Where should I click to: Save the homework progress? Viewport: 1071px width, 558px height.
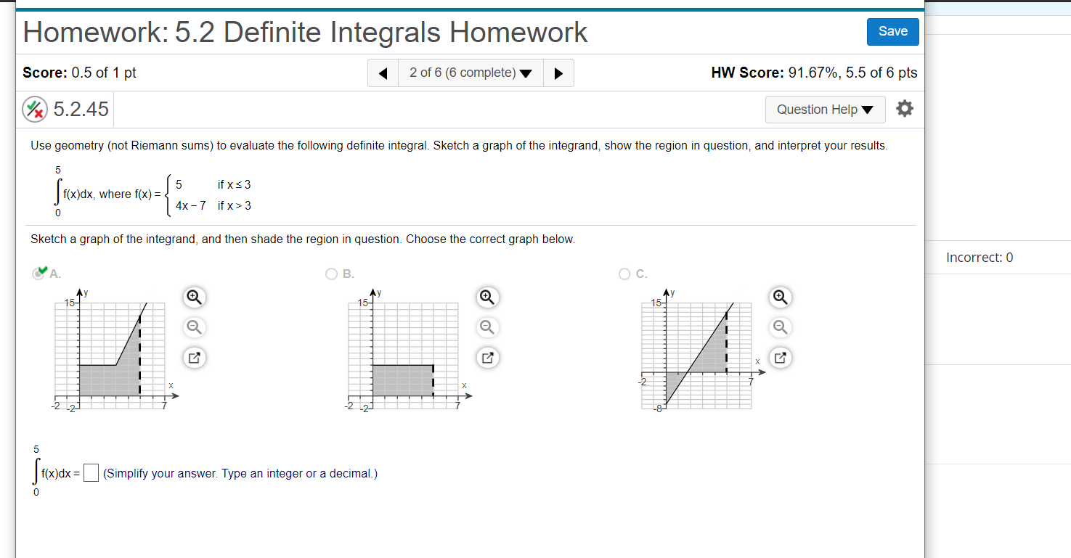tap(892, 32)
